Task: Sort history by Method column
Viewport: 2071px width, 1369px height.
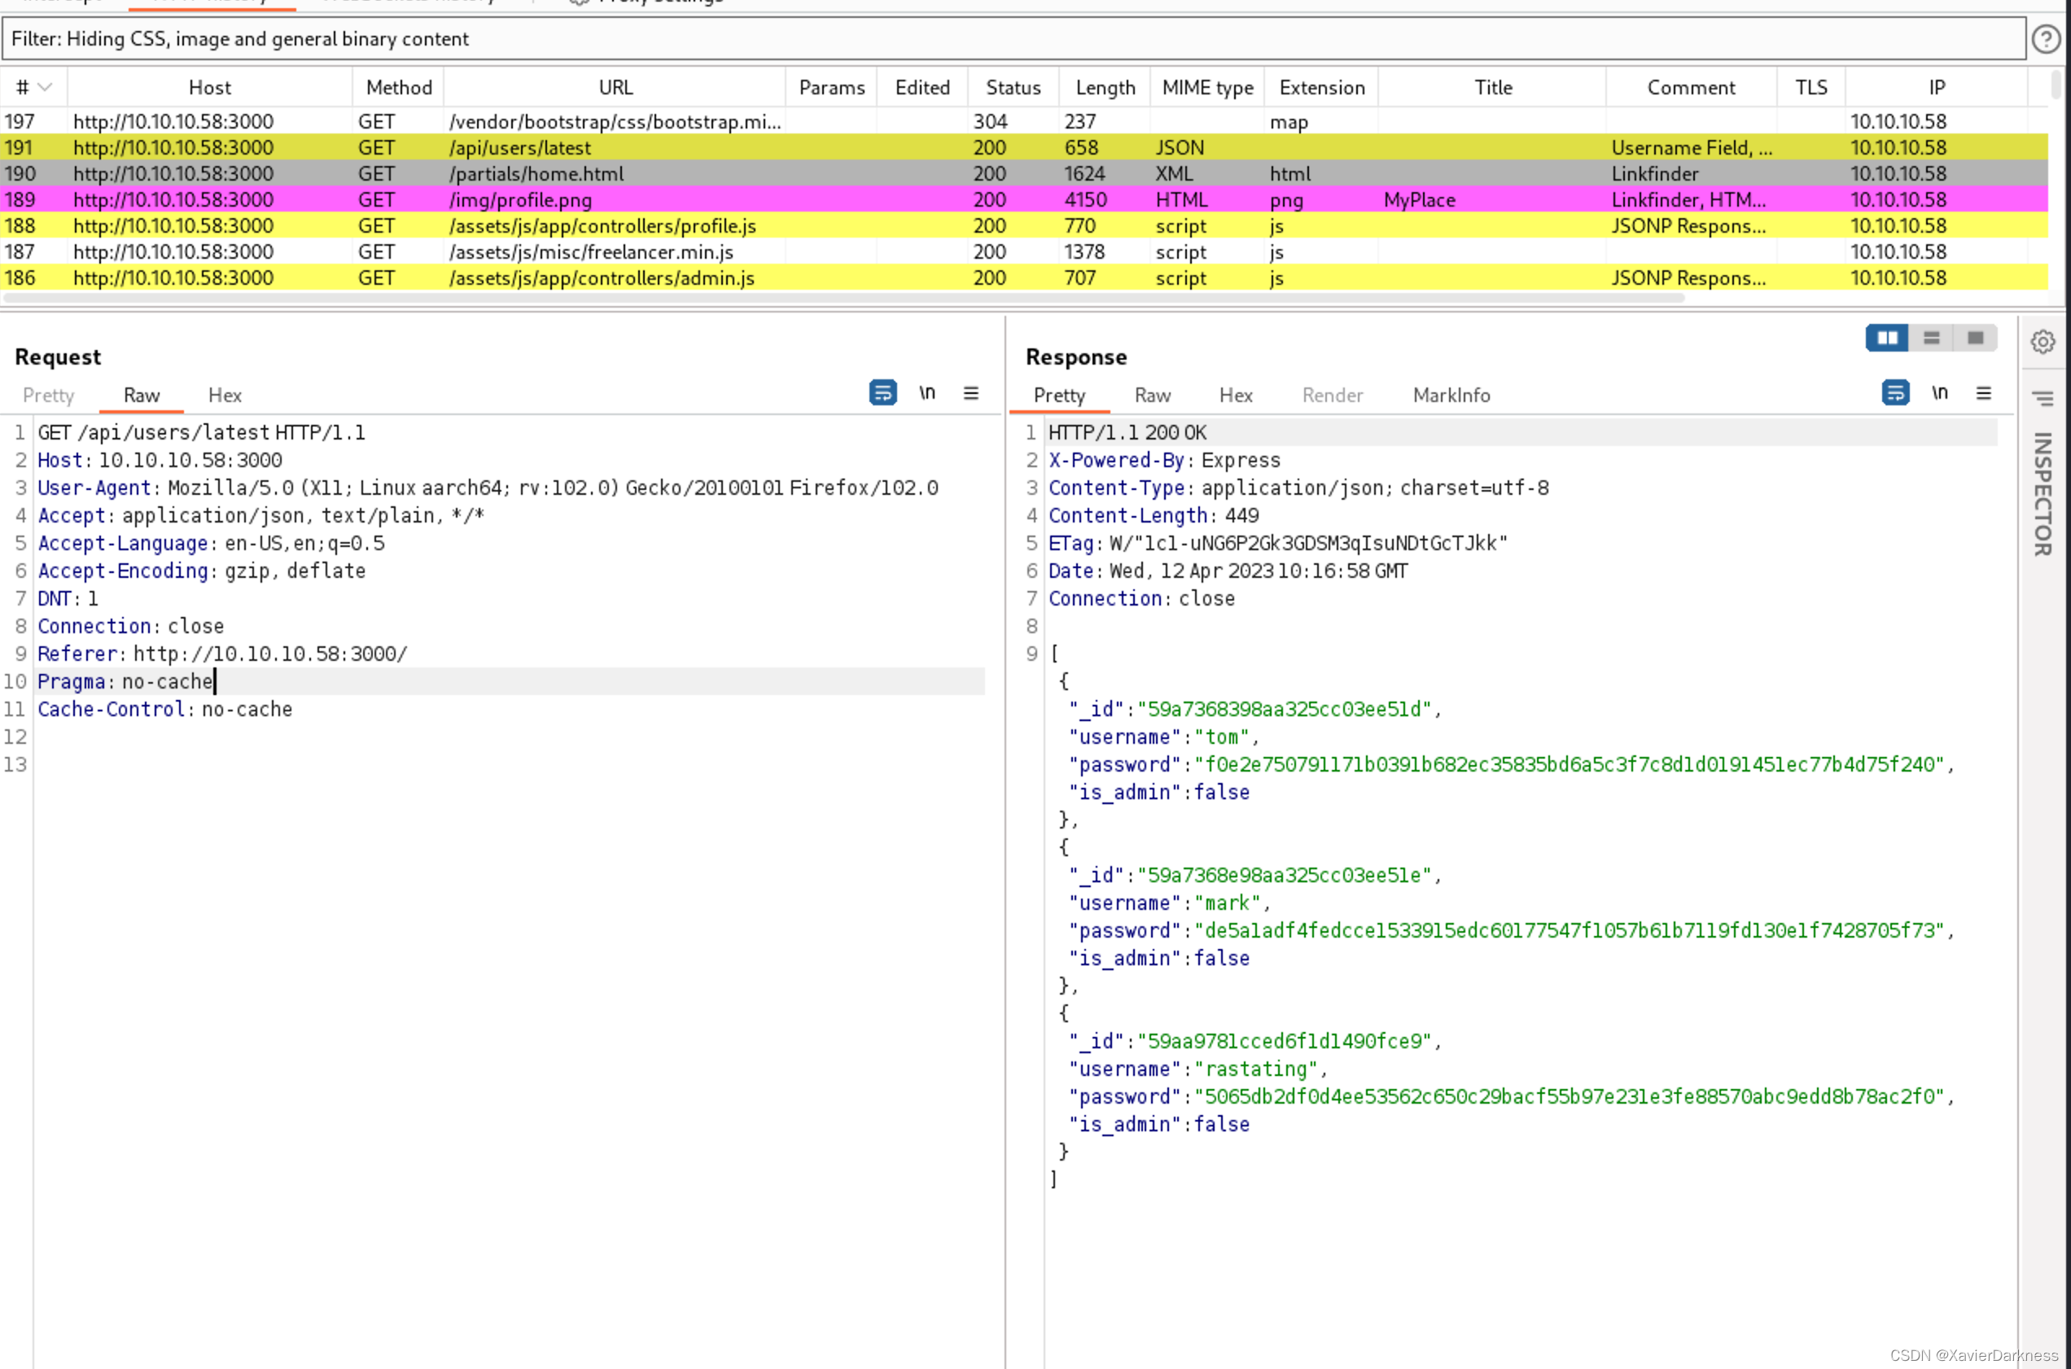Action: tap(399, 87)
